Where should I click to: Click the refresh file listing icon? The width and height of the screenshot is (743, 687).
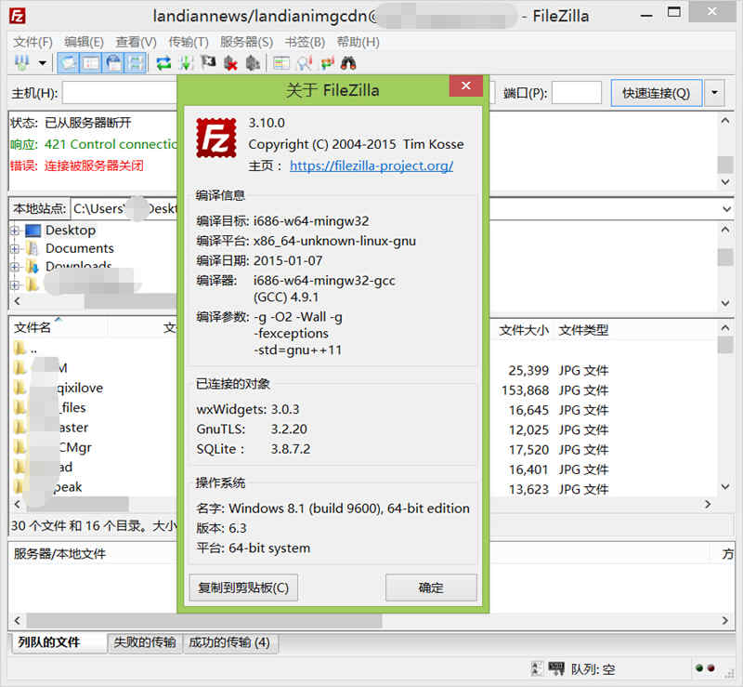click(163, 62)
